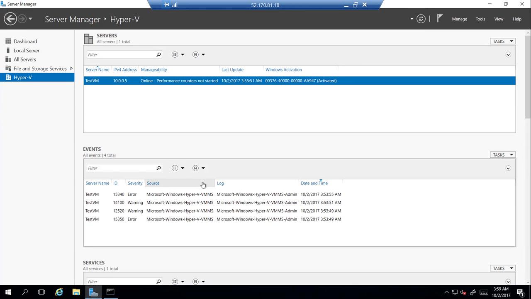Click the All Servers sidebar icon
The width and height of the screenshot is (531, 299).
8,59
